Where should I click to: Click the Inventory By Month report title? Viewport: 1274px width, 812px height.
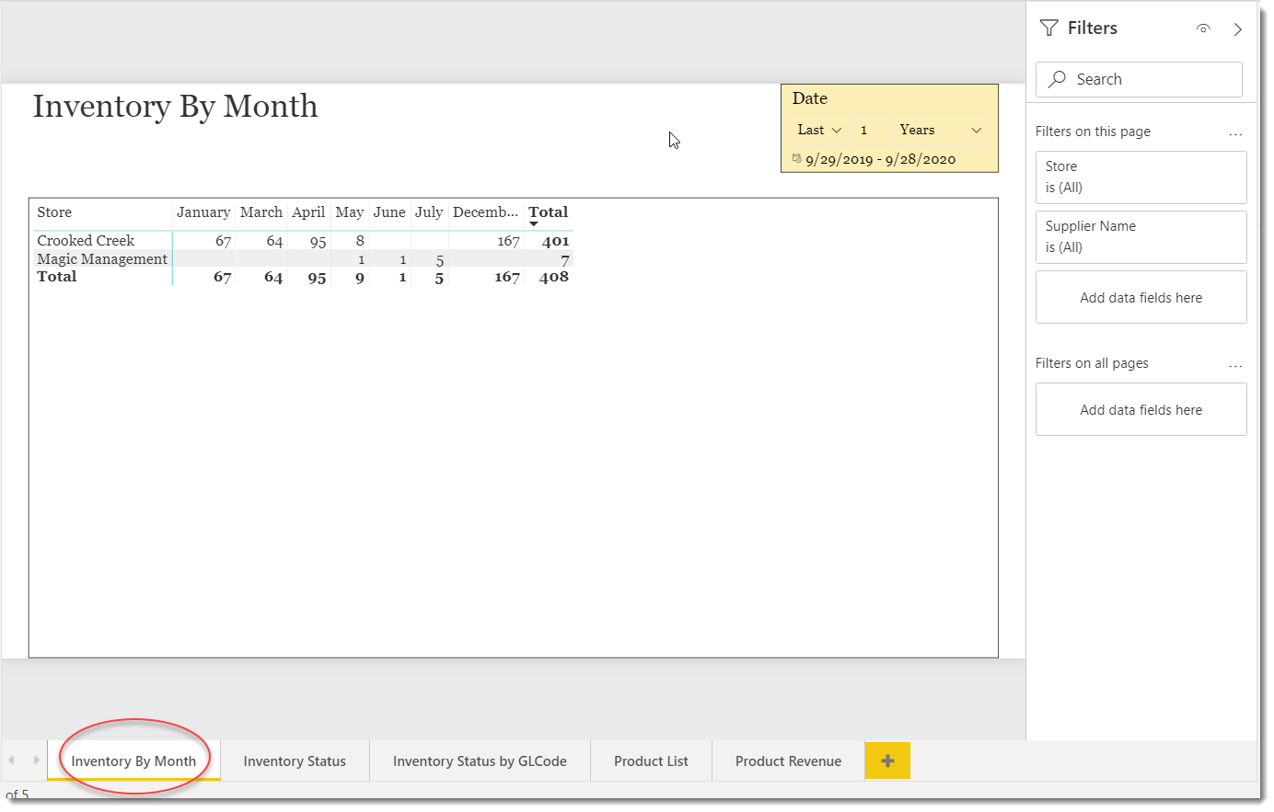point(176,107)
